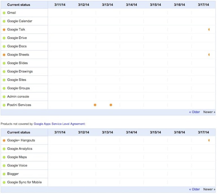The width and height of the screenshot is (217, 194).
Task: Click the green status dot beside Google Calendar
Action: 4,21
